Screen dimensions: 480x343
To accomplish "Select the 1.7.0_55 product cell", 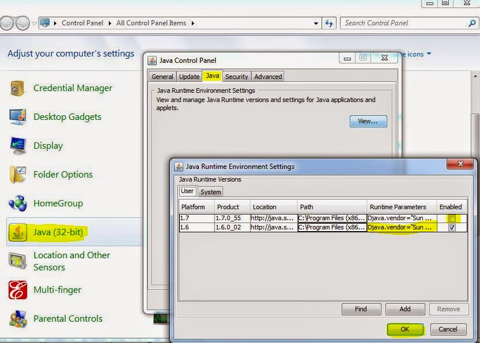I will coord(232,218).
